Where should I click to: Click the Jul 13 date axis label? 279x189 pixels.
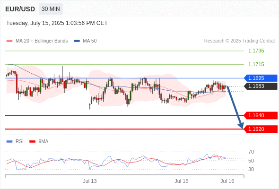[x=90, y=181]
